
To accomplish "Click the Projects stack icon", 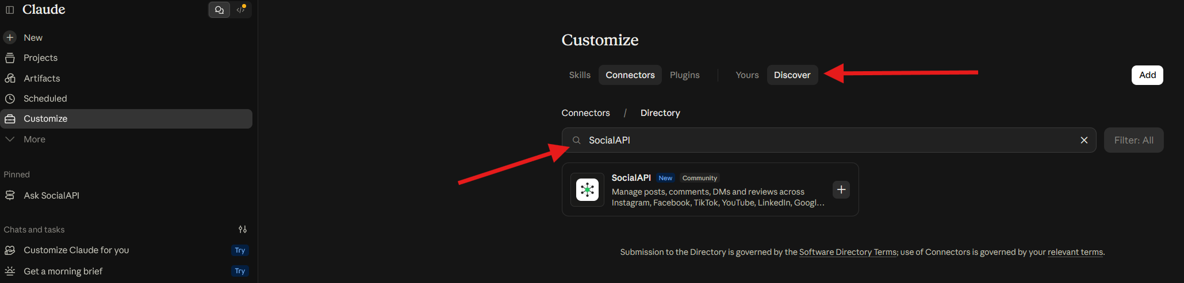I will click(10, 57).
